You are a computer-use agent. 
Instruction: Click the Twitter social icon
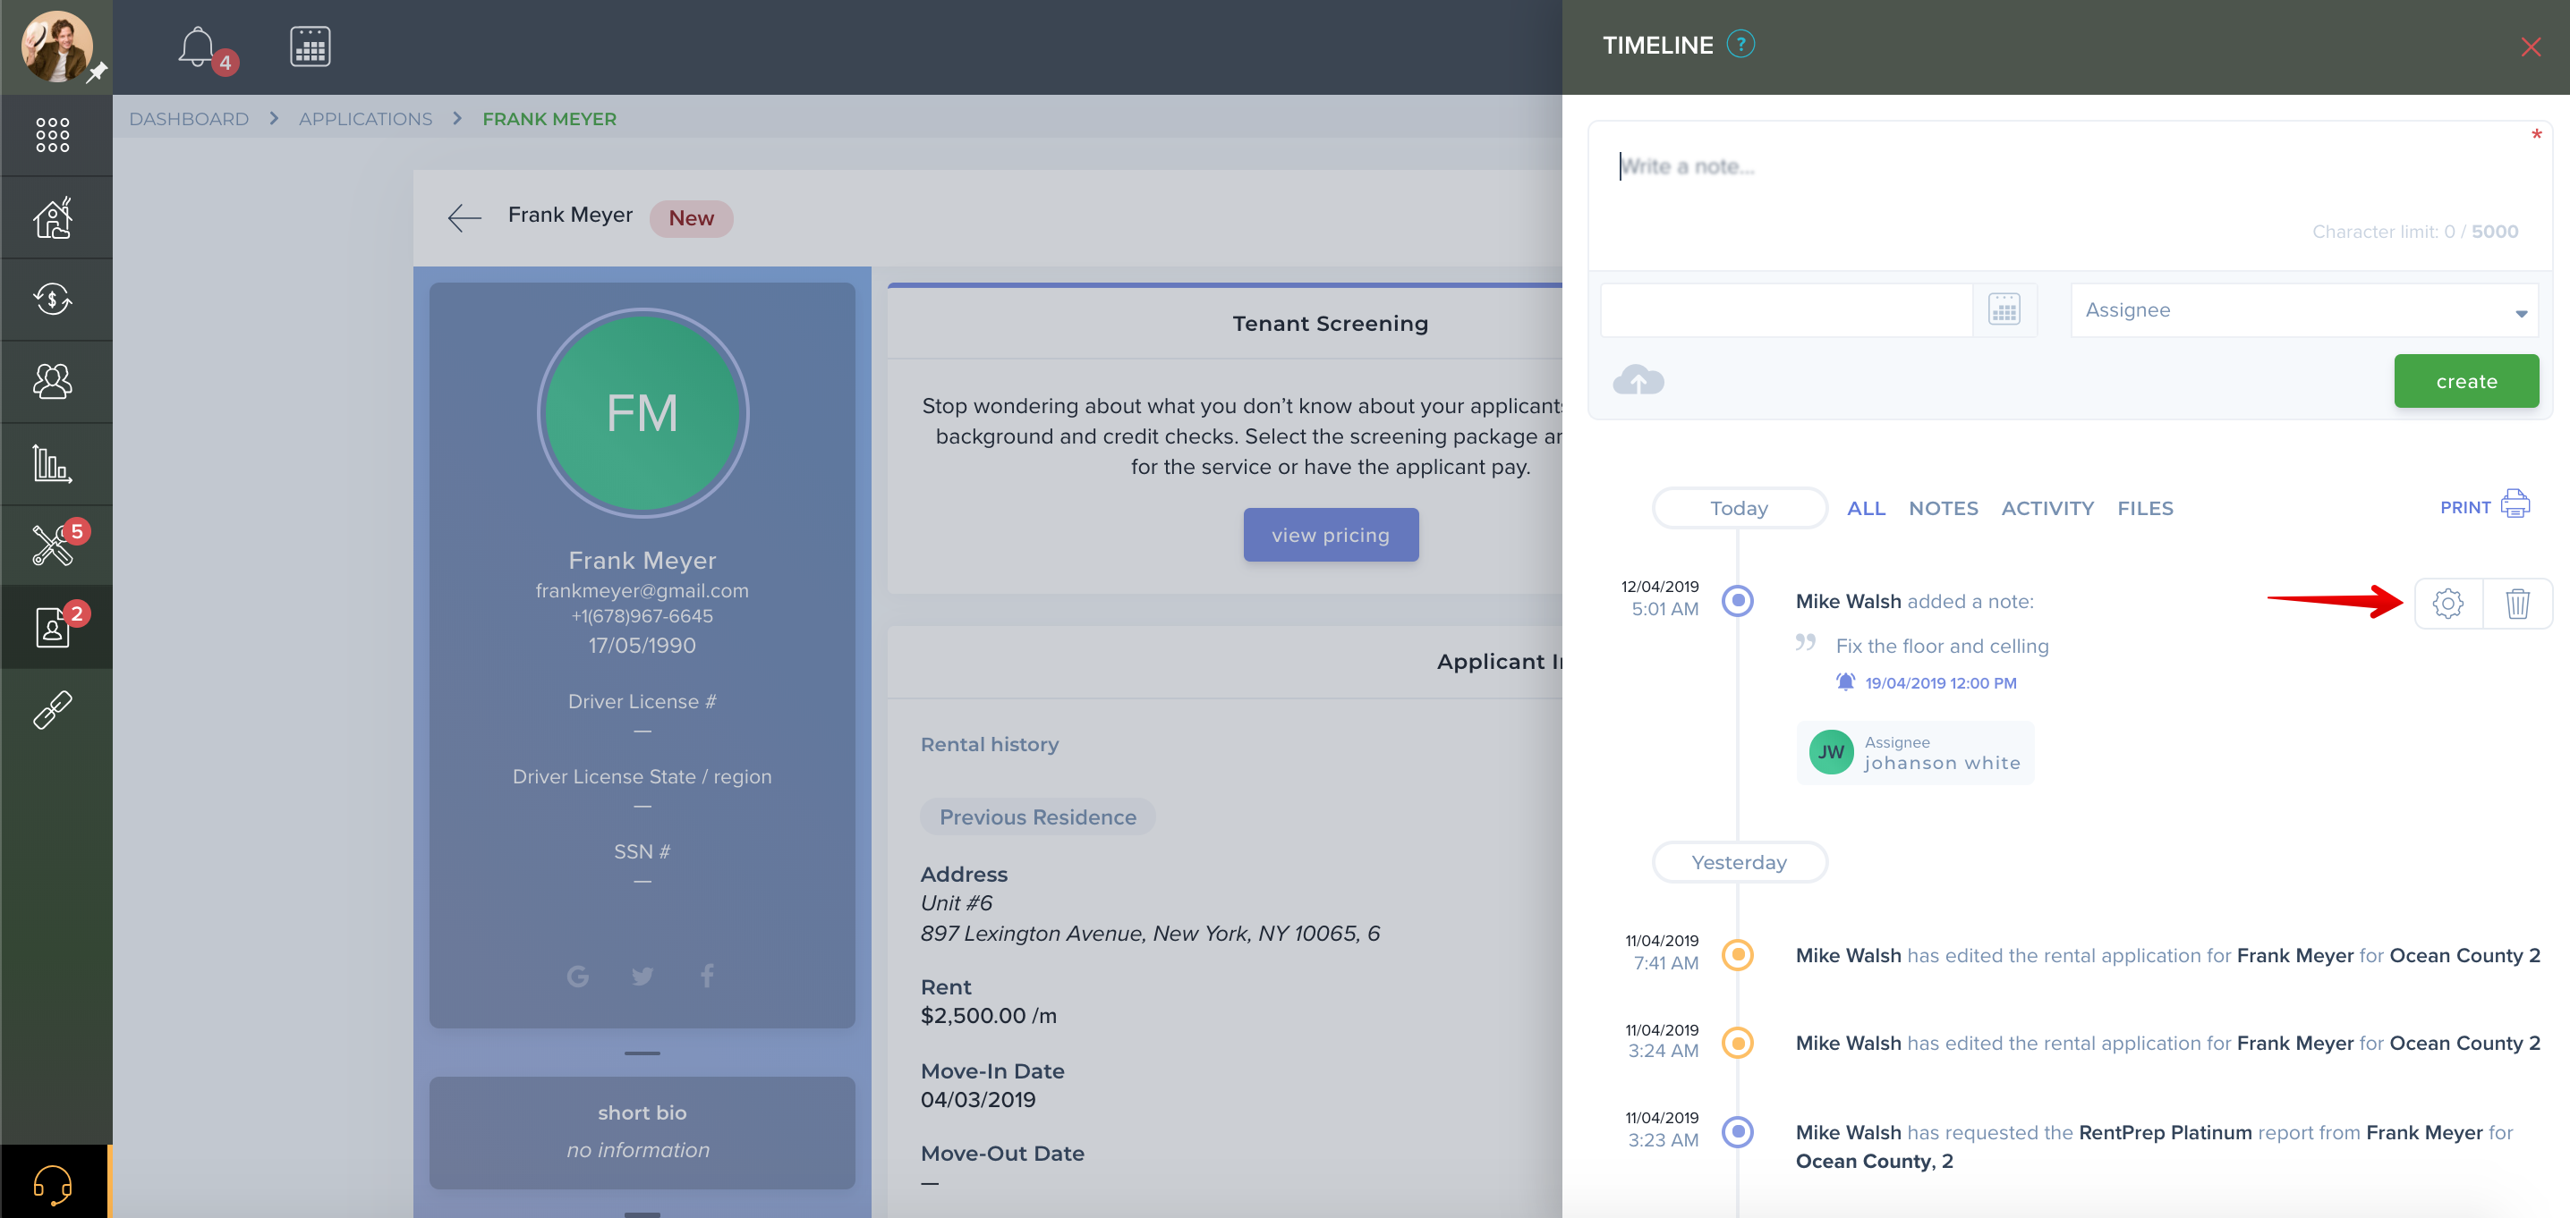[x=642, y=976]
